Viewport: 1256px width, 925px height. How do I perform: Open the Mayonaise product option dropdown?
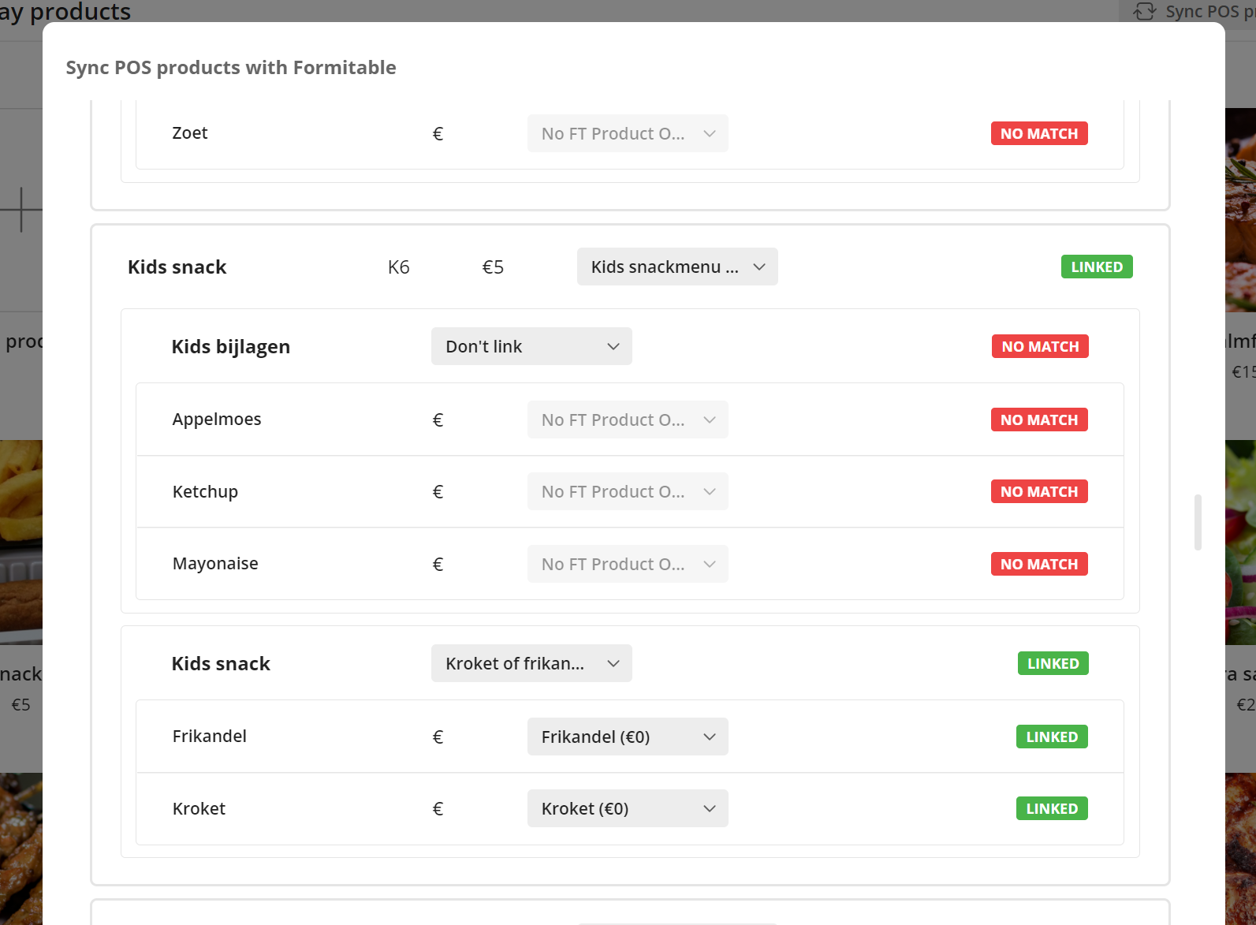tap(627, 564)
